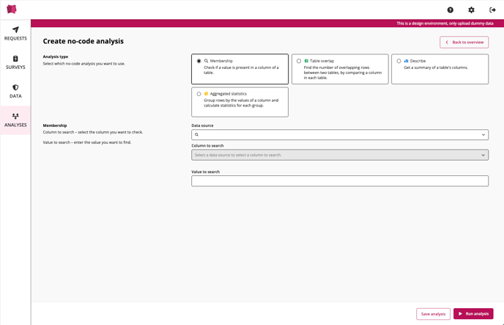Focus the Value to search input field
Image resolution: width=504 pixels, height=325 pixels.
pos(339,180)
